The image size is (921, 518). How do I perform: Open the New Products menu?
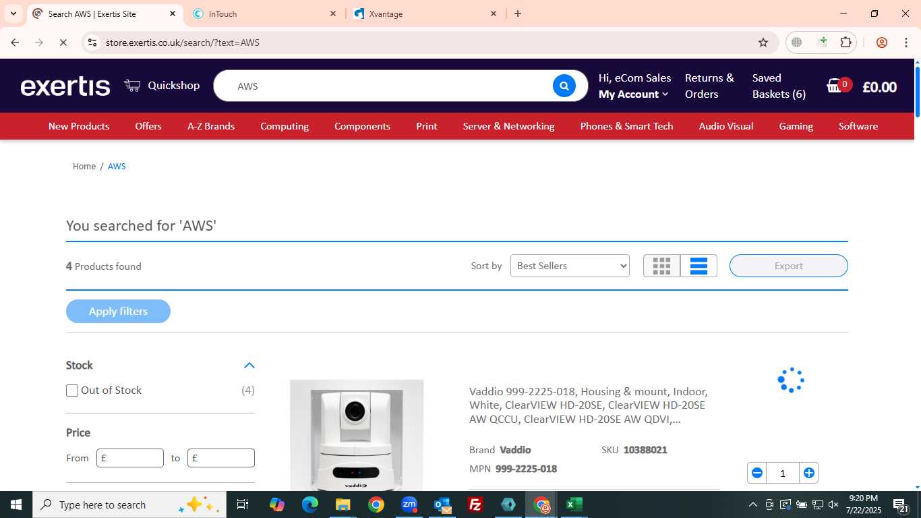tap(79, 126)
